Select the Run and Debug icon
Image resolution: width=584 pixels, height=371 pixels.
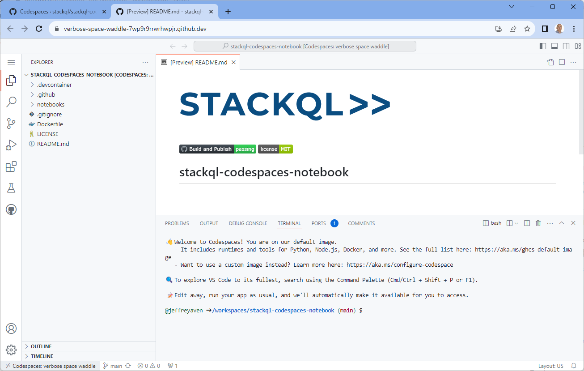point(11,145)
